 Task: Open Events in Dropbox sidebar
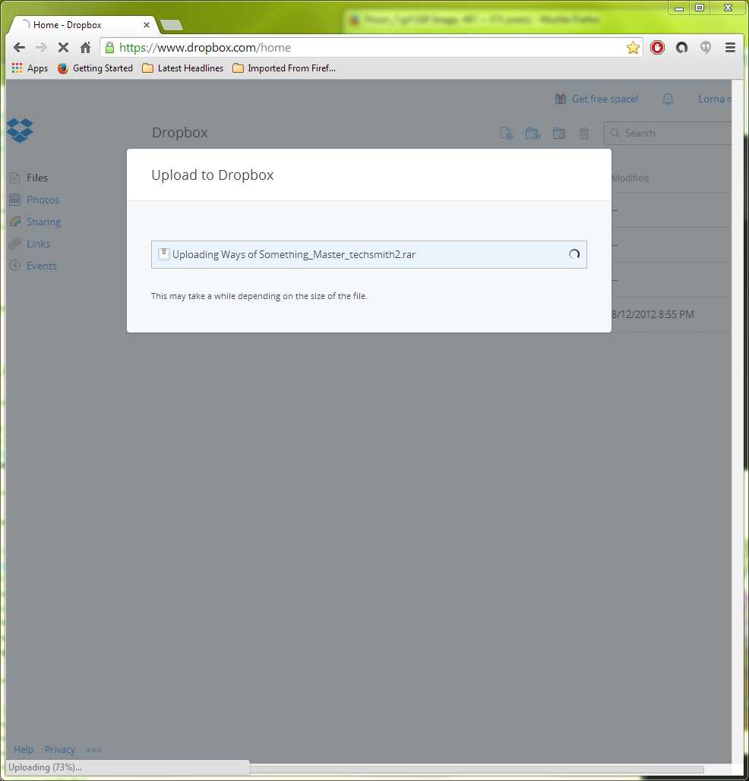coord(33,266)
